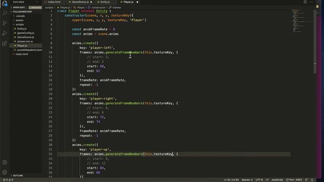This screenshot has height=182, width=324.
Task: Open GameScene.js in the explorer tree
Action: [x=26, y=37]
